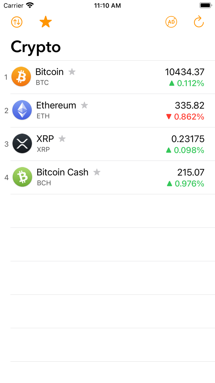Tap Bitcoin Cash's green change percentage
Viewport: 215px width, 383px height.
pyautogui.click(x=188, y=184)
